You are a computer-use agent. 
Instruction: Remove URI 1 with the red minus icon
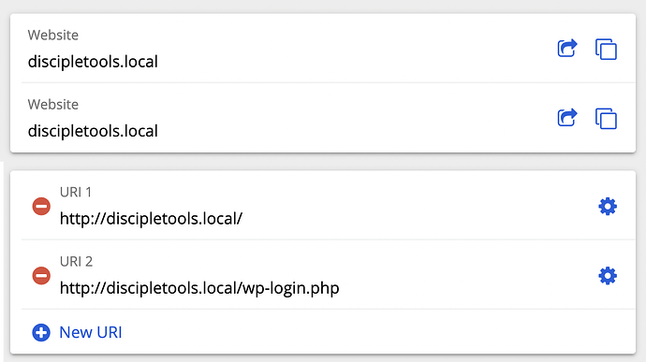coord(41,206)
